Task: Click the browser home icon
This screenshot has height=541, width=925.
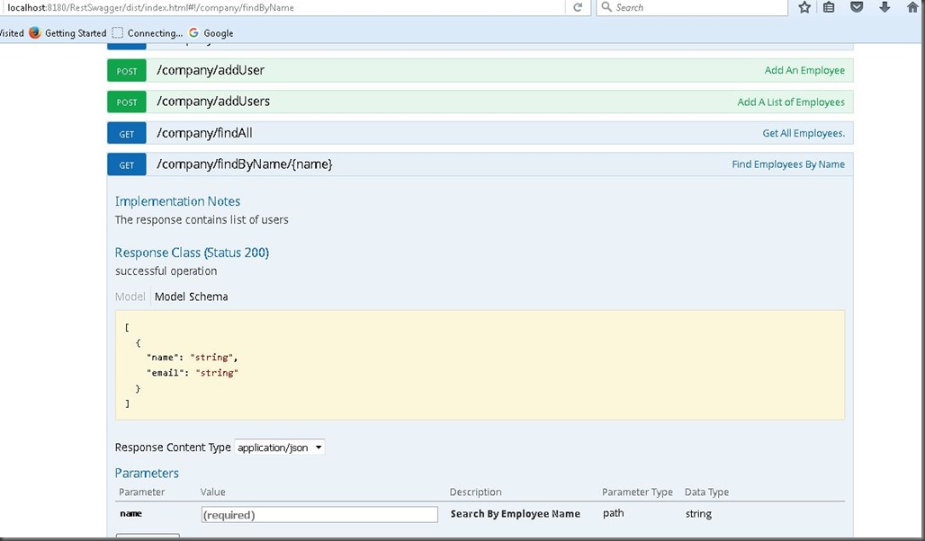Action: [912, 7]
